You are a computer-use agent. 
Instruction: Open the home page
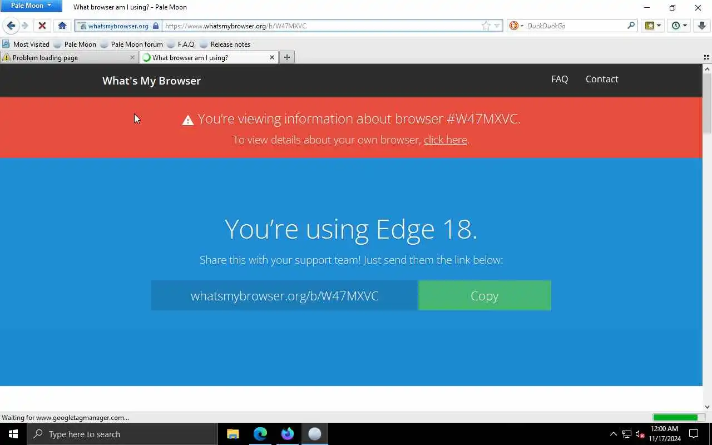tap(62, 26)
